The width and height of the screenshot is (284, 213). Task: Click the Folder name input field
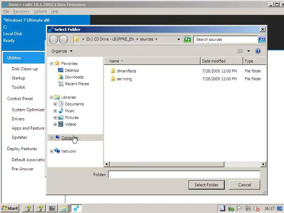[x=184, y=175]
